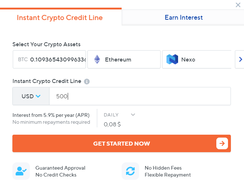Open the USD currency dropdown
The width and height of the screenshot is (244, 186).
click(31, 96)
